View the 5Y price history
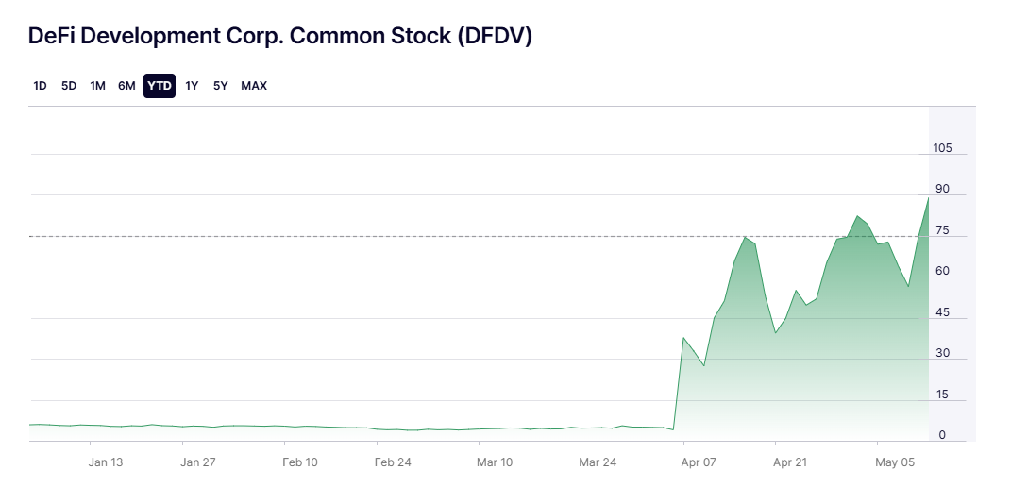Screen dimensions: 1011x487 (x=221, y=86)
